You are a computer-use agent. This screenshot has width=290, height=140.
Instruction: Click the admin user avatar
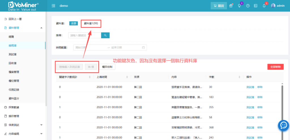273,6
